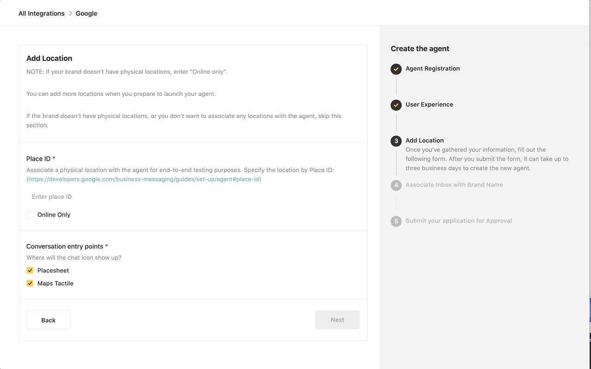Click the Maps Tactile label text

(x=55, y=283)
